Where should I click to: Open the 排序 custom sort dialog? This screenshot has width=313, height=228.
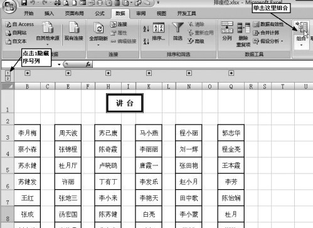coord(159,31)
